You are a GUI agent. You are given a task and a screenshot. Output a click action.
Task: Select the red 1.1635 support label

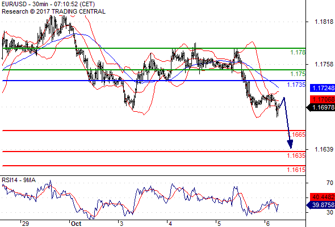(x=296, y=155)
